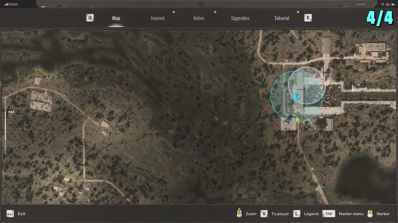398x223 pixels.
Task: Click the V key To player icon
Action: 264,214
